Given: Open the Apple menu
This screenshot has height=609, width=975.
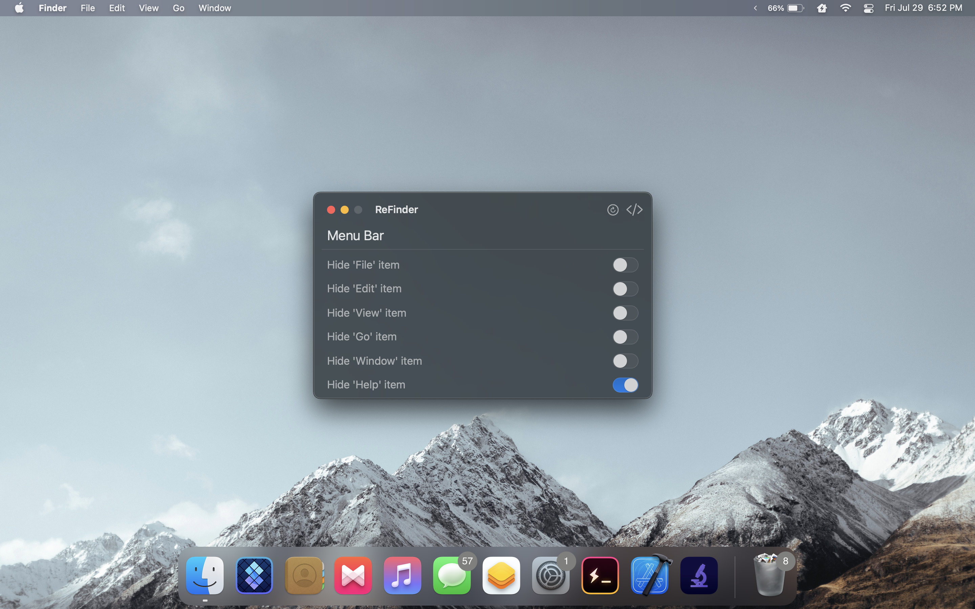Looking at the screenshot, I should (19, 8).
